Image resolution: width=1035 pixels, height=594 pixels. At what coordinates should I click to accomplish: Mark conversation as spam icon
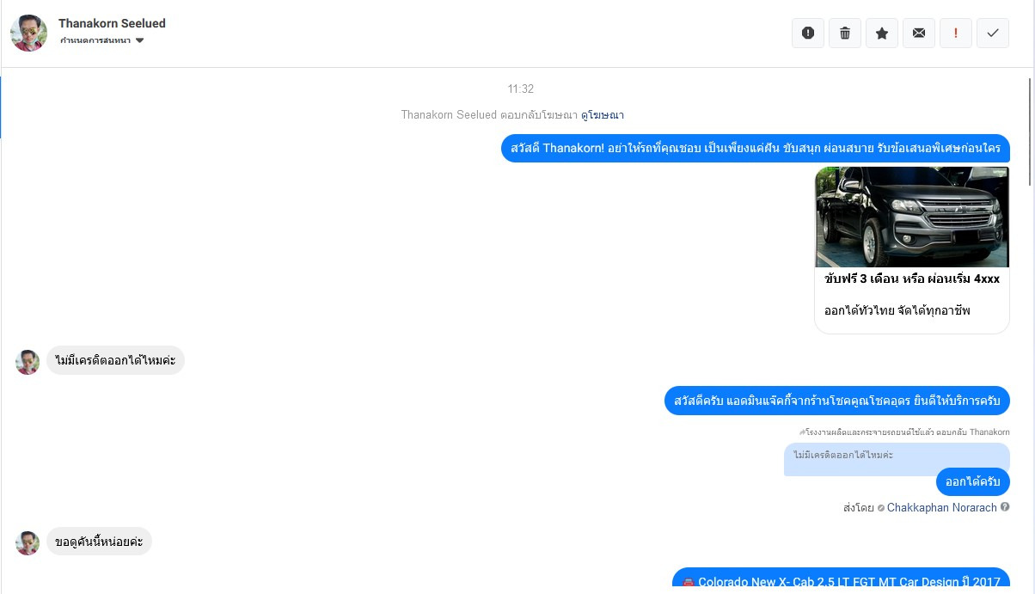tap(808, 33)
